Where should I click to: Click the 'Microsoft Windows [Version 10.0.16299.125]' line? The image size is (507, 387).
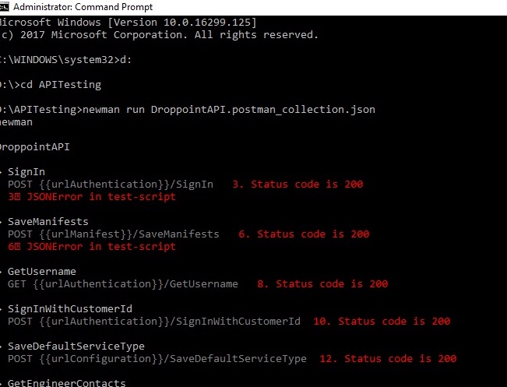128,23
